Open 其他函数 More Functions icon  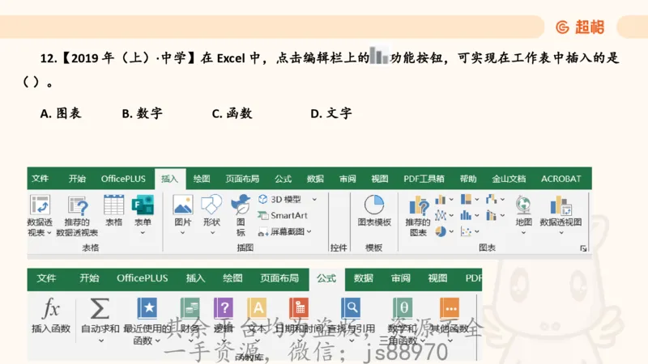point(450,308)
